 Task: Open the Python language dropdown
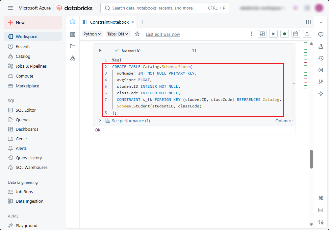92,34
